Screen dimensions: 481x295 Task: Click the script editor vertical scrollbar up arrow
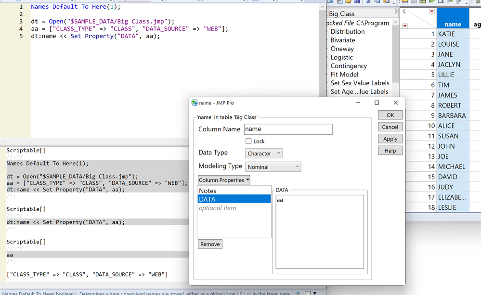point(323,7)
